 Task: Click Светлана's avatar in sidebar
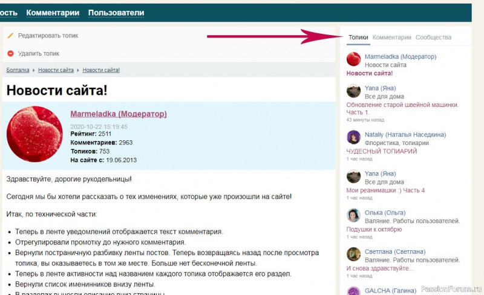pyautogui.click(x=353, y=254)
